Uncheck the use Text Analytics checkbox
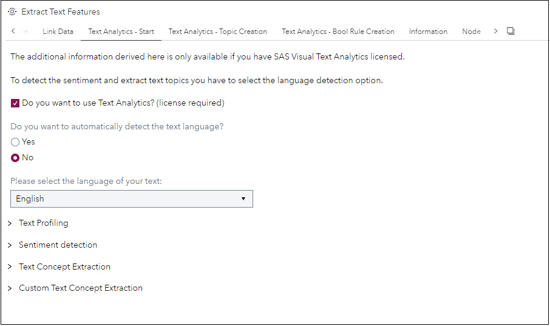 coord(15,103)
